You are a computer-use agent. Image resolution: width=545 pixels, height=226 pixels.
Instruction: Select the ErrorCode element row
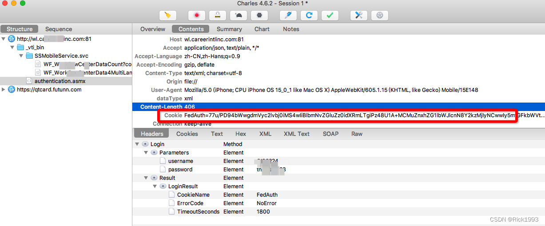click(x=338, y=203)
